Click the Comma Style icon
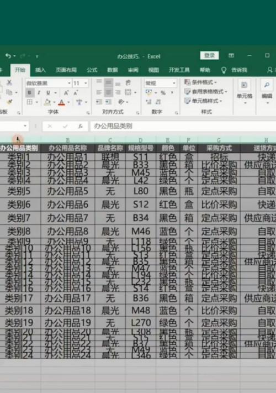 click(172, 93)
